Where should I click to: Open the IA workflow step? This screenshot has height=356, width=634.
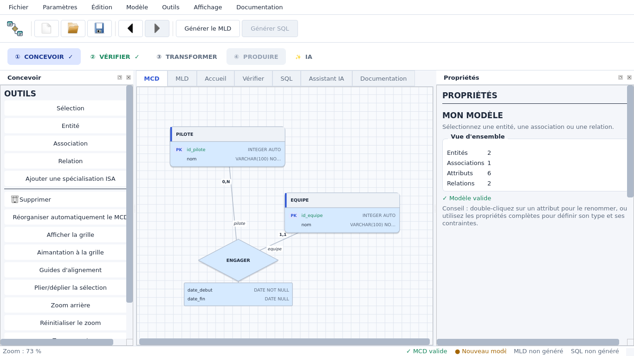[x=304, y=57]
